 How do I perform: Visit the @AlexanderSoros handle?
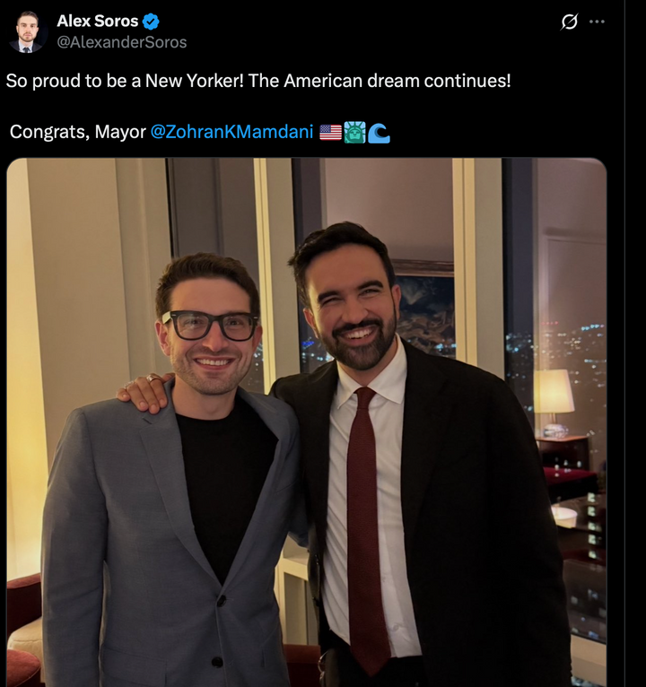(x=122, y=42)
